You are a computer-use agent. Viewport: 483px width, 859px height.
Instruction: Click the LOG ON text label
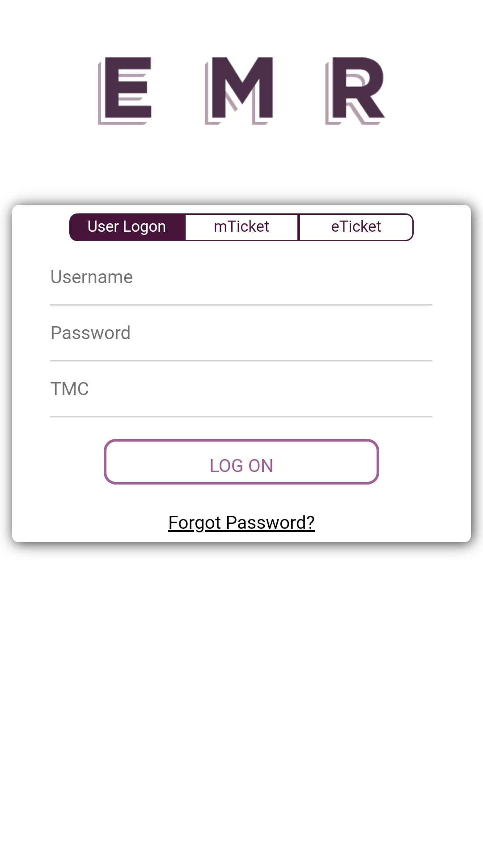pyautogui.click(x=241, y=466)
